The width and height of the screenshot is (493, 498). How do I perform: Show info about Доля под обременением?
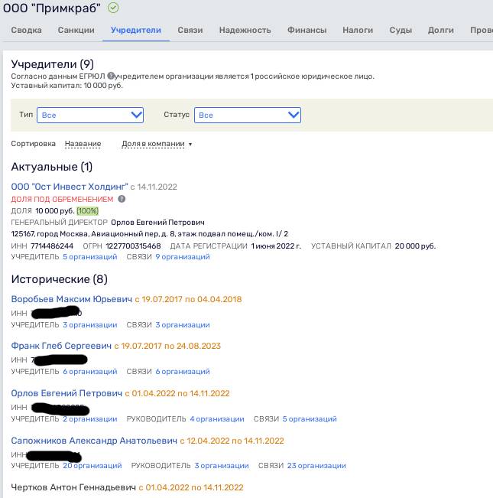click(122, 199)
